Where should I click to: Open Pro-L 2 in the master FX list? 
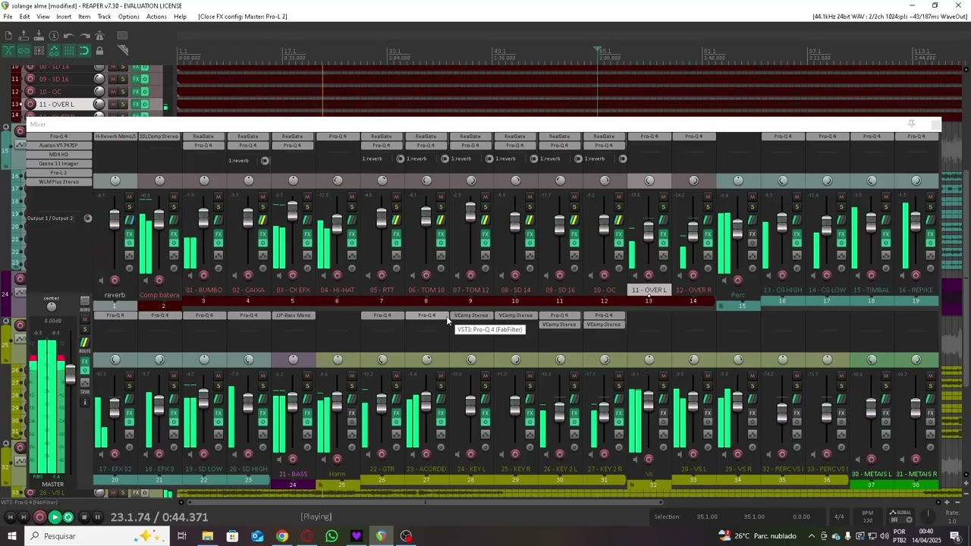tap(58, 173)
